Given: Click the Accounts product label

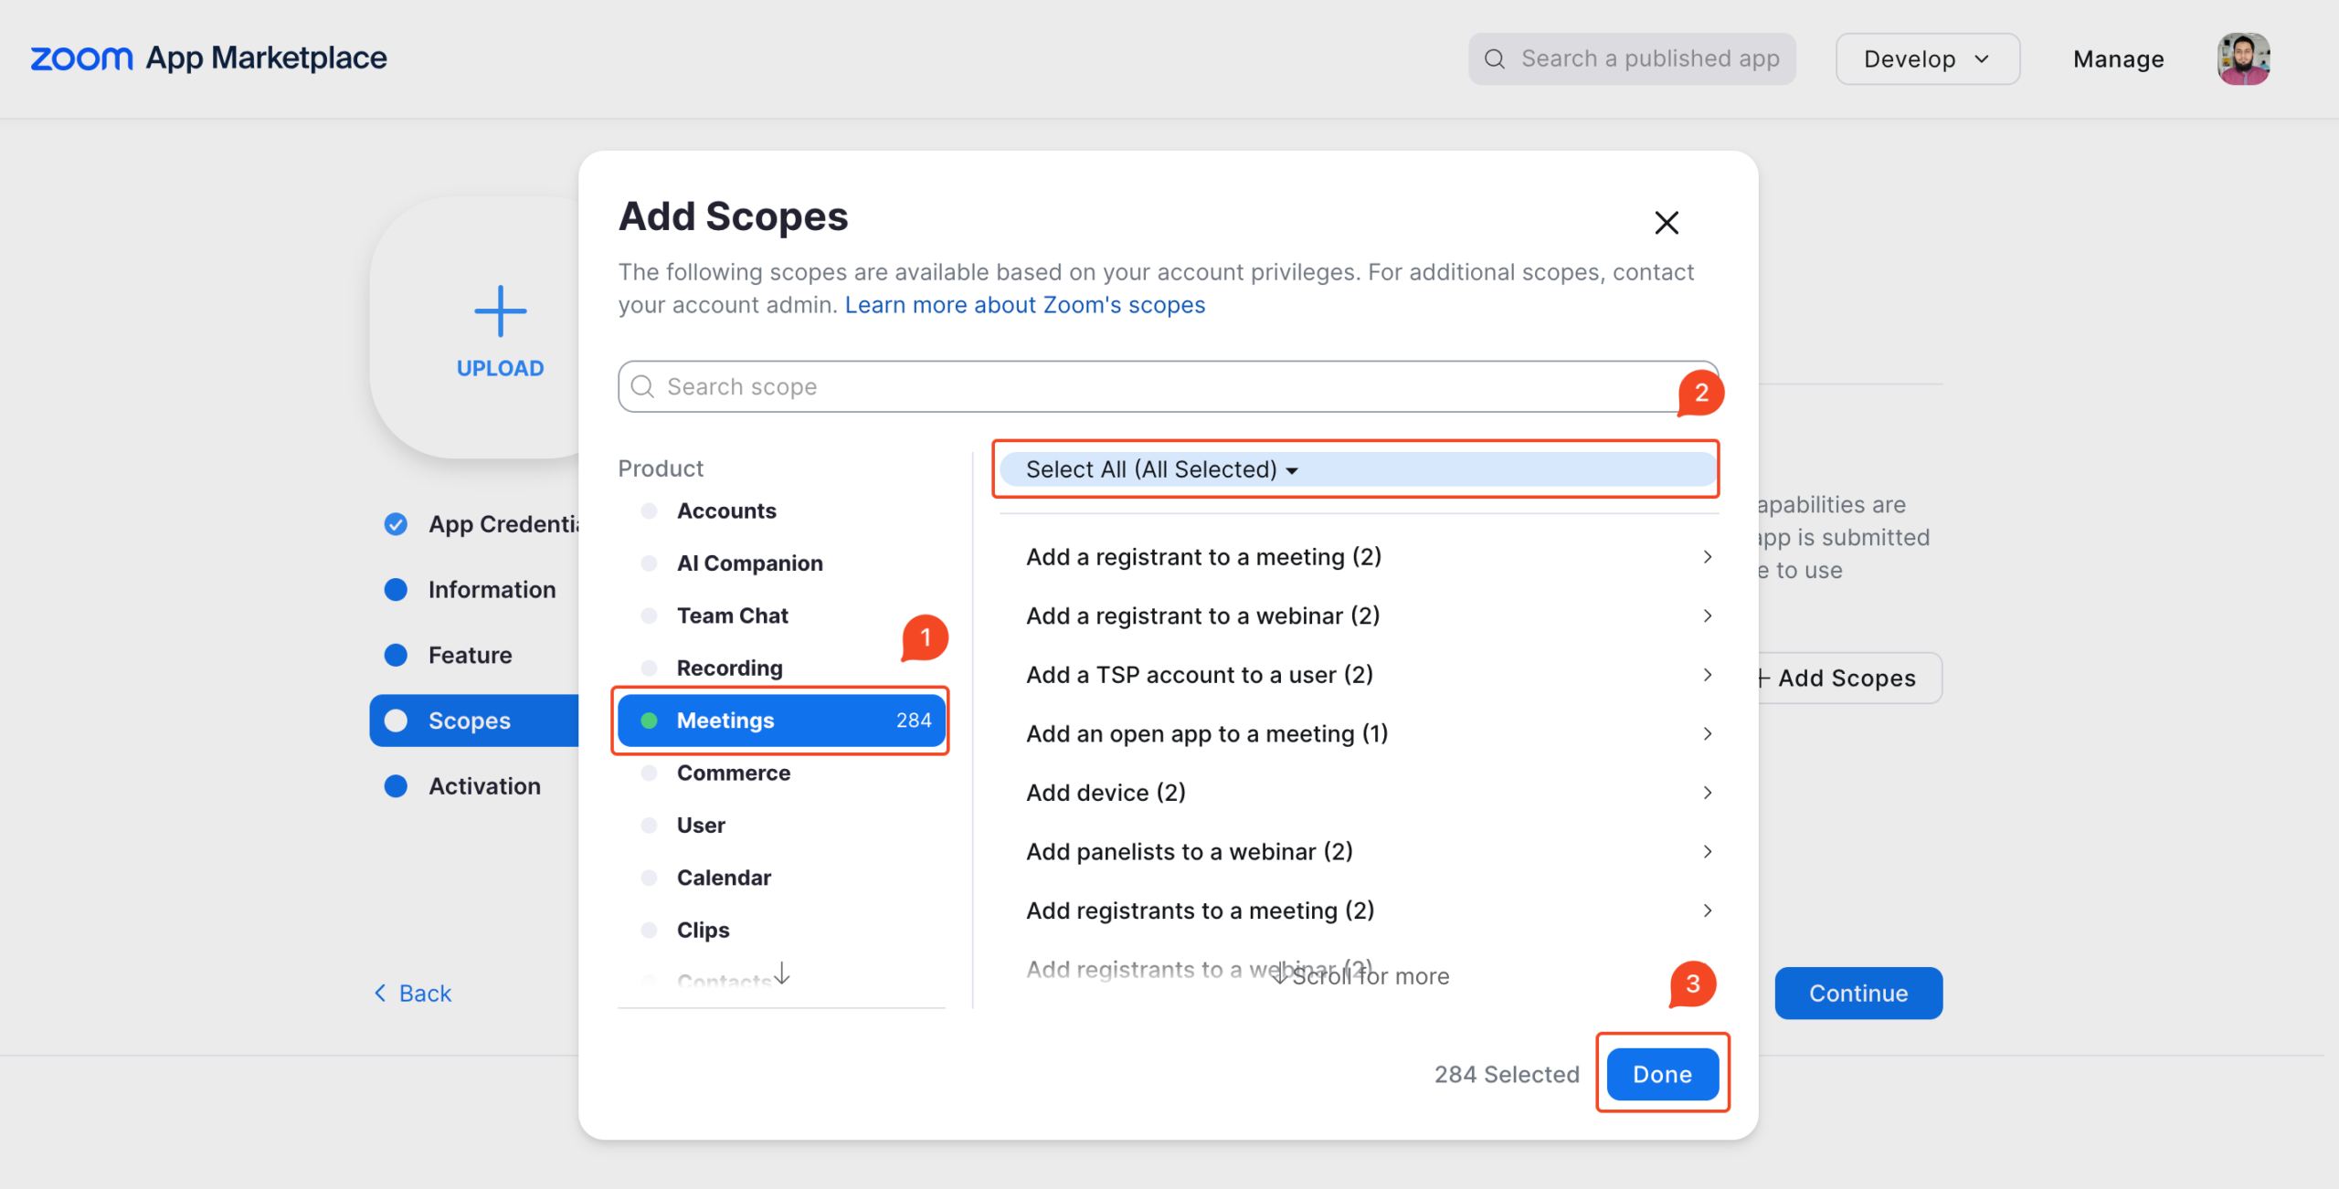Looking at the screenshot, I should (x=726, y=510).
